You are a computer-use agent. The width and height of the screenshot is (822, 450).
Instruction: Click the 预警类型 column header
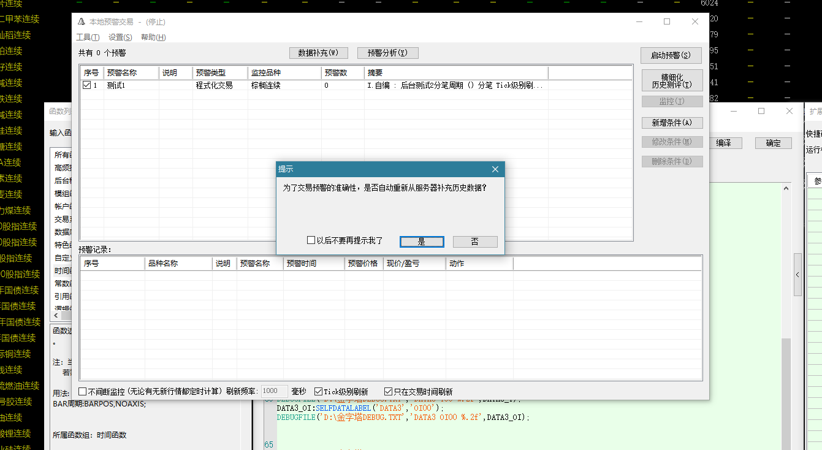[x=220, y=72]
